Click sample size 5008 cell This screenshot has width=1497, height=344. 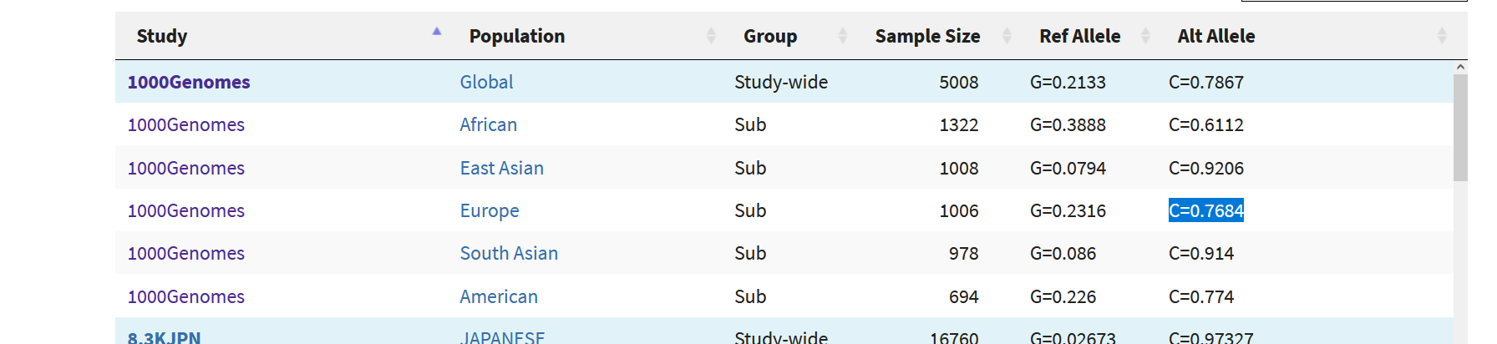point(958,82)
